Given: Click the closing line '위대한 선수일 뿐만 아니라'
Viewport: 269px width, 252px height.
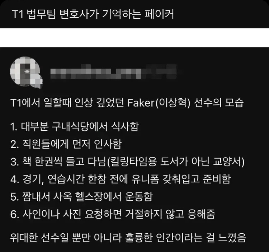Looking at the screenshot, I should click(x=128, y=238).
